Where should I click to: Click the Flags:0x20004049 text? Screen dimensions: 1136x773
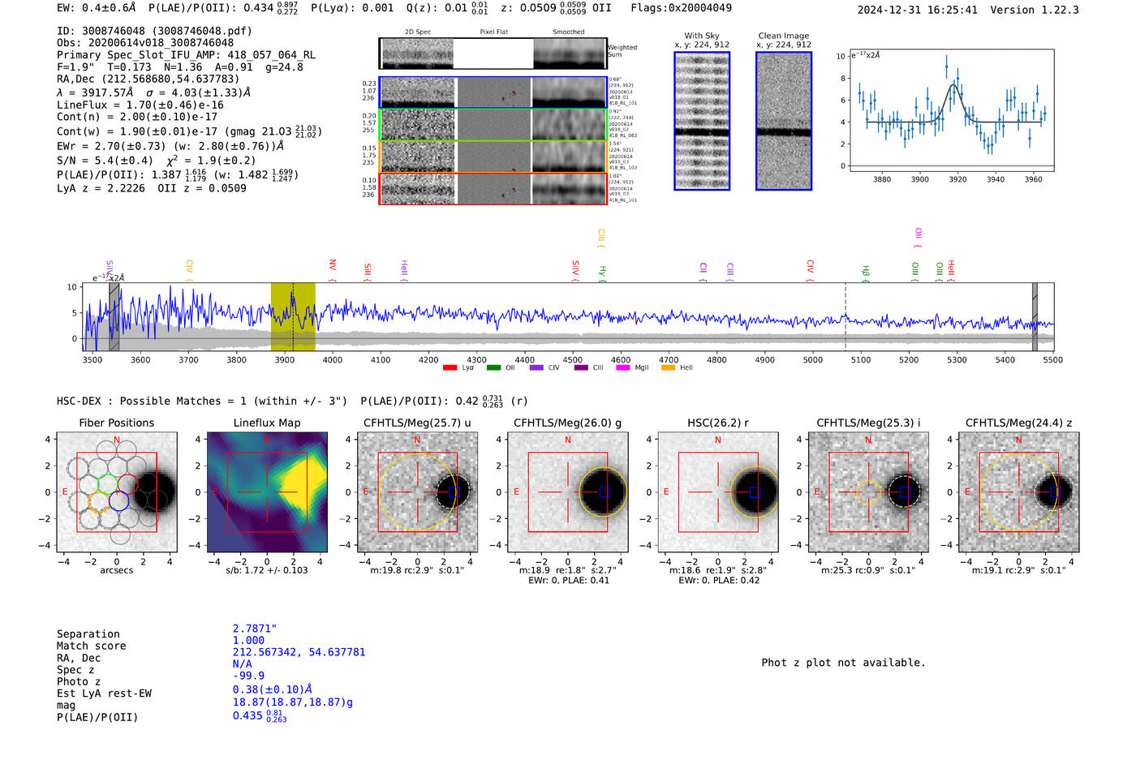point(681,8)
